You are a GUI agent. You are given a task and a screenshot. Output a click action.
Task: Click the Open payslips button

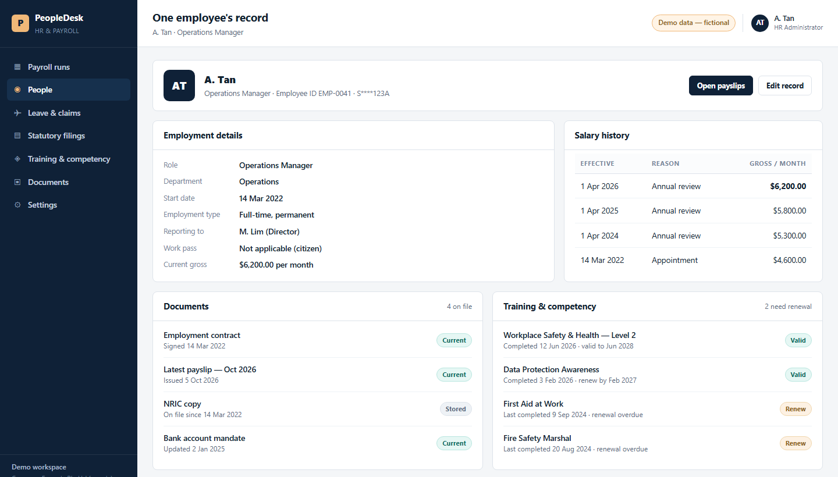pyautogui.click(x=721, y=86)
